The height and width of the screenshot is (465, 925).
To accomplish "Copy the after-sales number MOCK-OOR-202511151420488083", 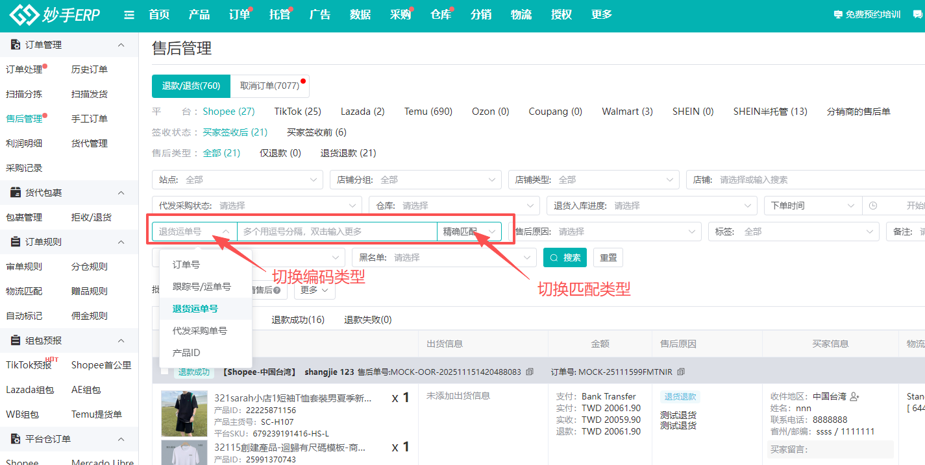I will point(530,372).
